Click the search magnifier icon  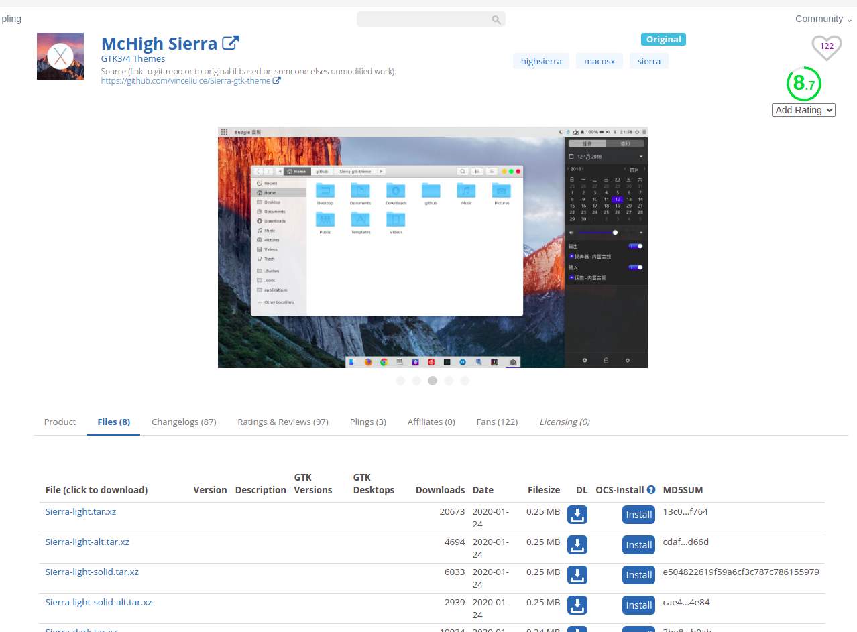496,20
